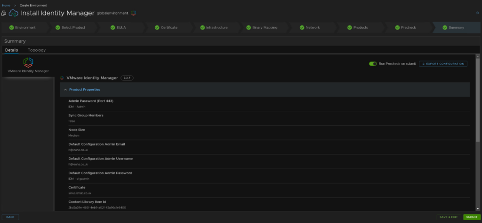The image size is (482, 223).
Task: Click the window stack icon at top left
Action: point(4,13)
